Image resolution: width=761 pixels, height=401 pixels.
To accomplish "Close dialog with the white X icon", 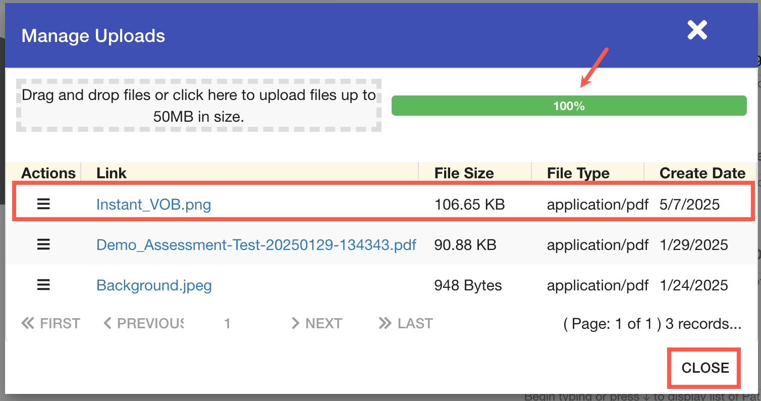I will (x=697, y=31).
